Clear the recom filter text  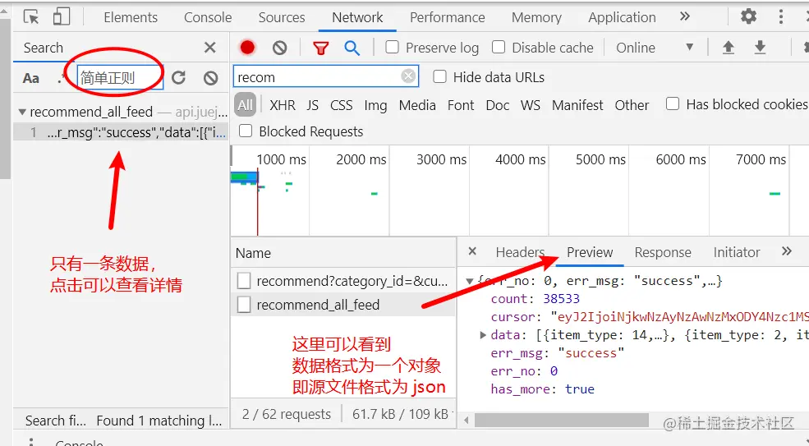[408, 76]
